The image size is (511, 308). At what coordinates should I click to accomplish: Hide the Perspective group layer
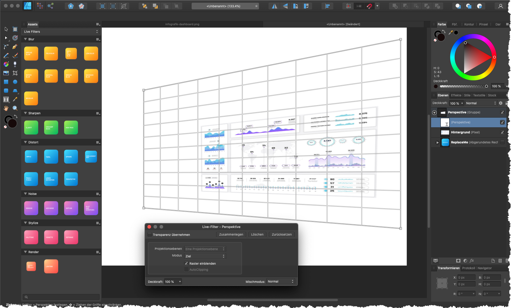(502, 112)
